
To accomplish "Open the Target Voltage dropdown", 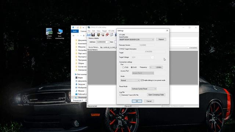I will click(143, 57).
